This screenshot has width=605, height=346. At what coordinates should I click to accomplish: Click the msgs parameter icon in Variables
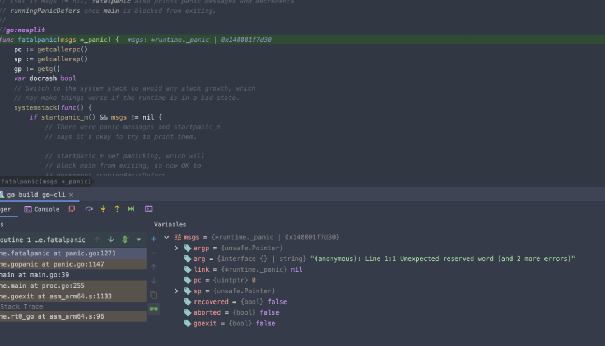pos(178,238)
